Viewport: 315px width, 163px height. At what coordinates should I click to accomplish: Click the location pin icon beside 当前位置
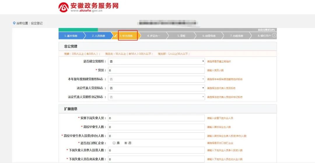coord(14,23)
